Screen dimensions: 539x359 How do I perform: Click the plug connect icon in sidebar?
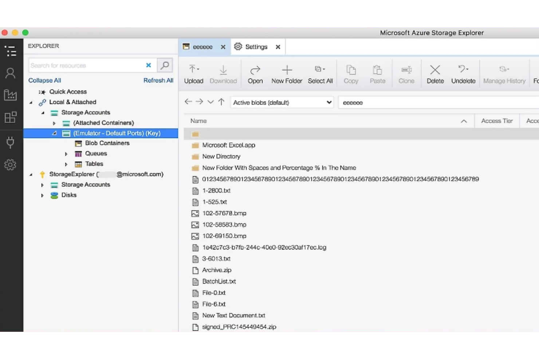pos(11,143)
